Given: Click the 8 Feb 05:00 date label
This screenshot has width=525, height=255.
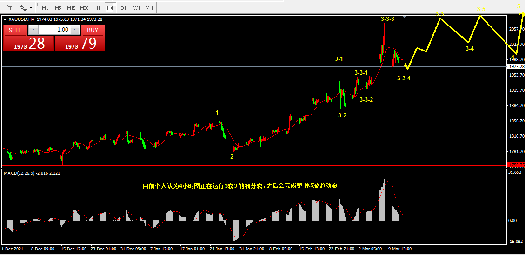Looking at the screenshot, I should coord(281,249).
